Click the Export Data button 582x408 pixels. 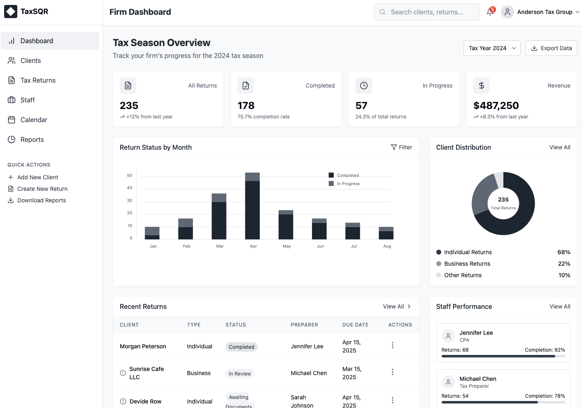click(x=551, y=48)
